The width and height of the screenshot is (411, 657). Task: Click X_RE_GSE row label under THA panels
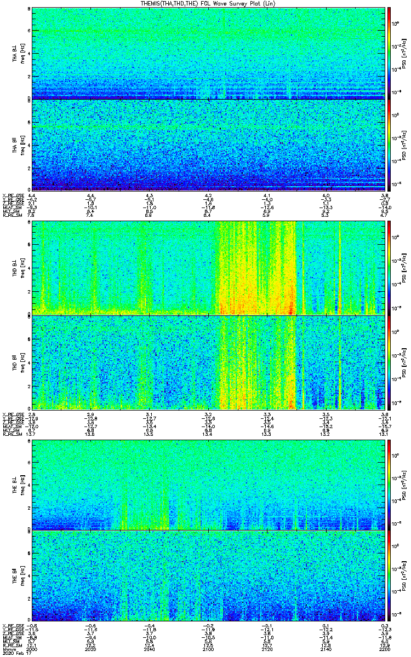tap(12, 195)
